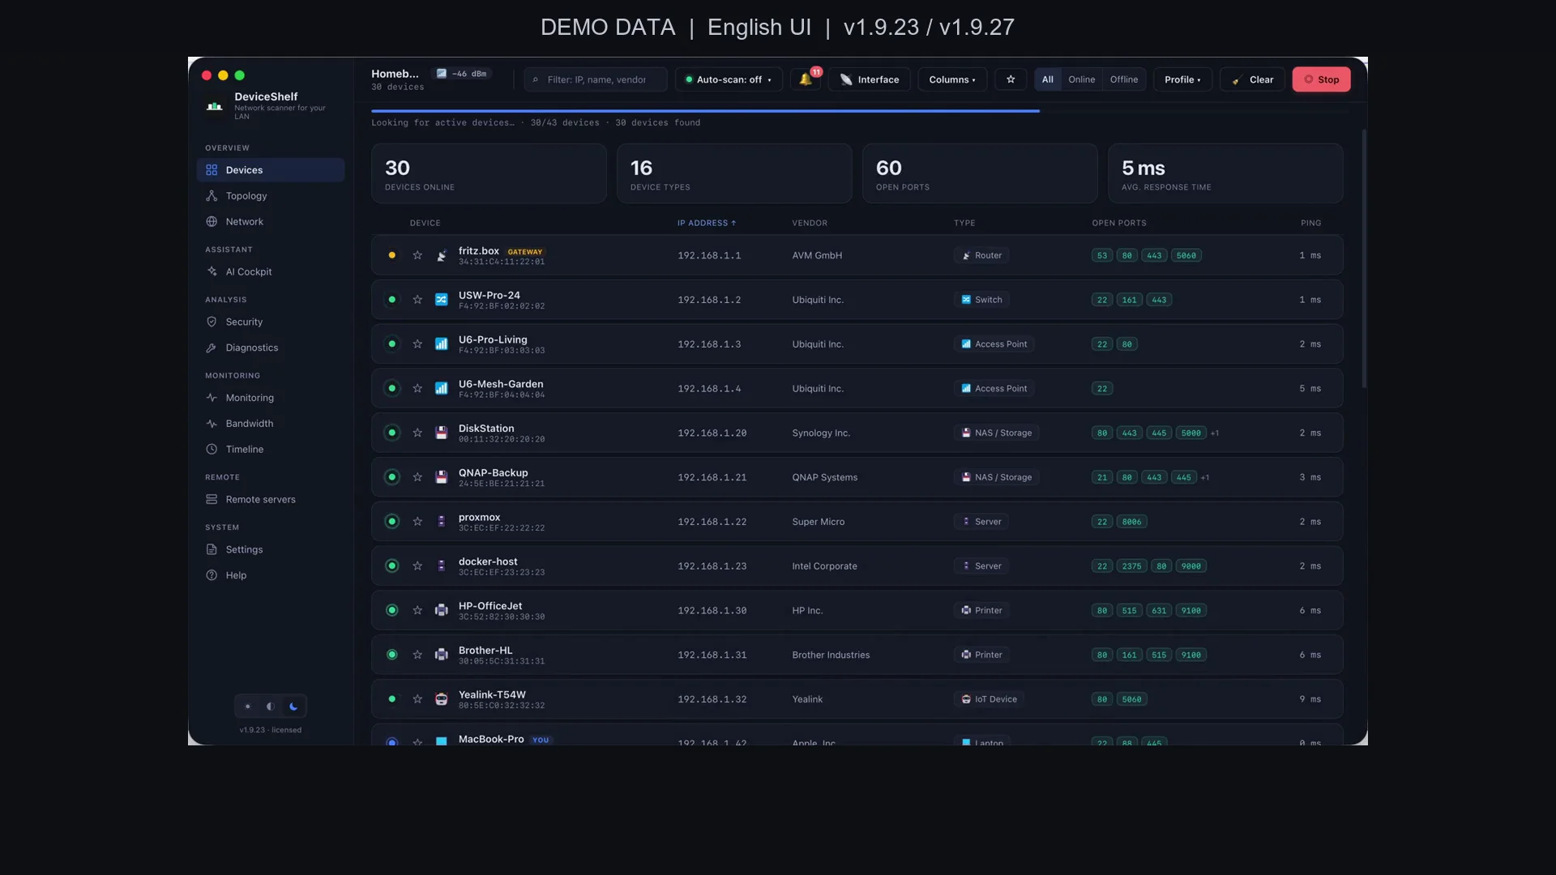Click the favorites star filter button
1556x875 pixels.
[x=1011, y=79]
